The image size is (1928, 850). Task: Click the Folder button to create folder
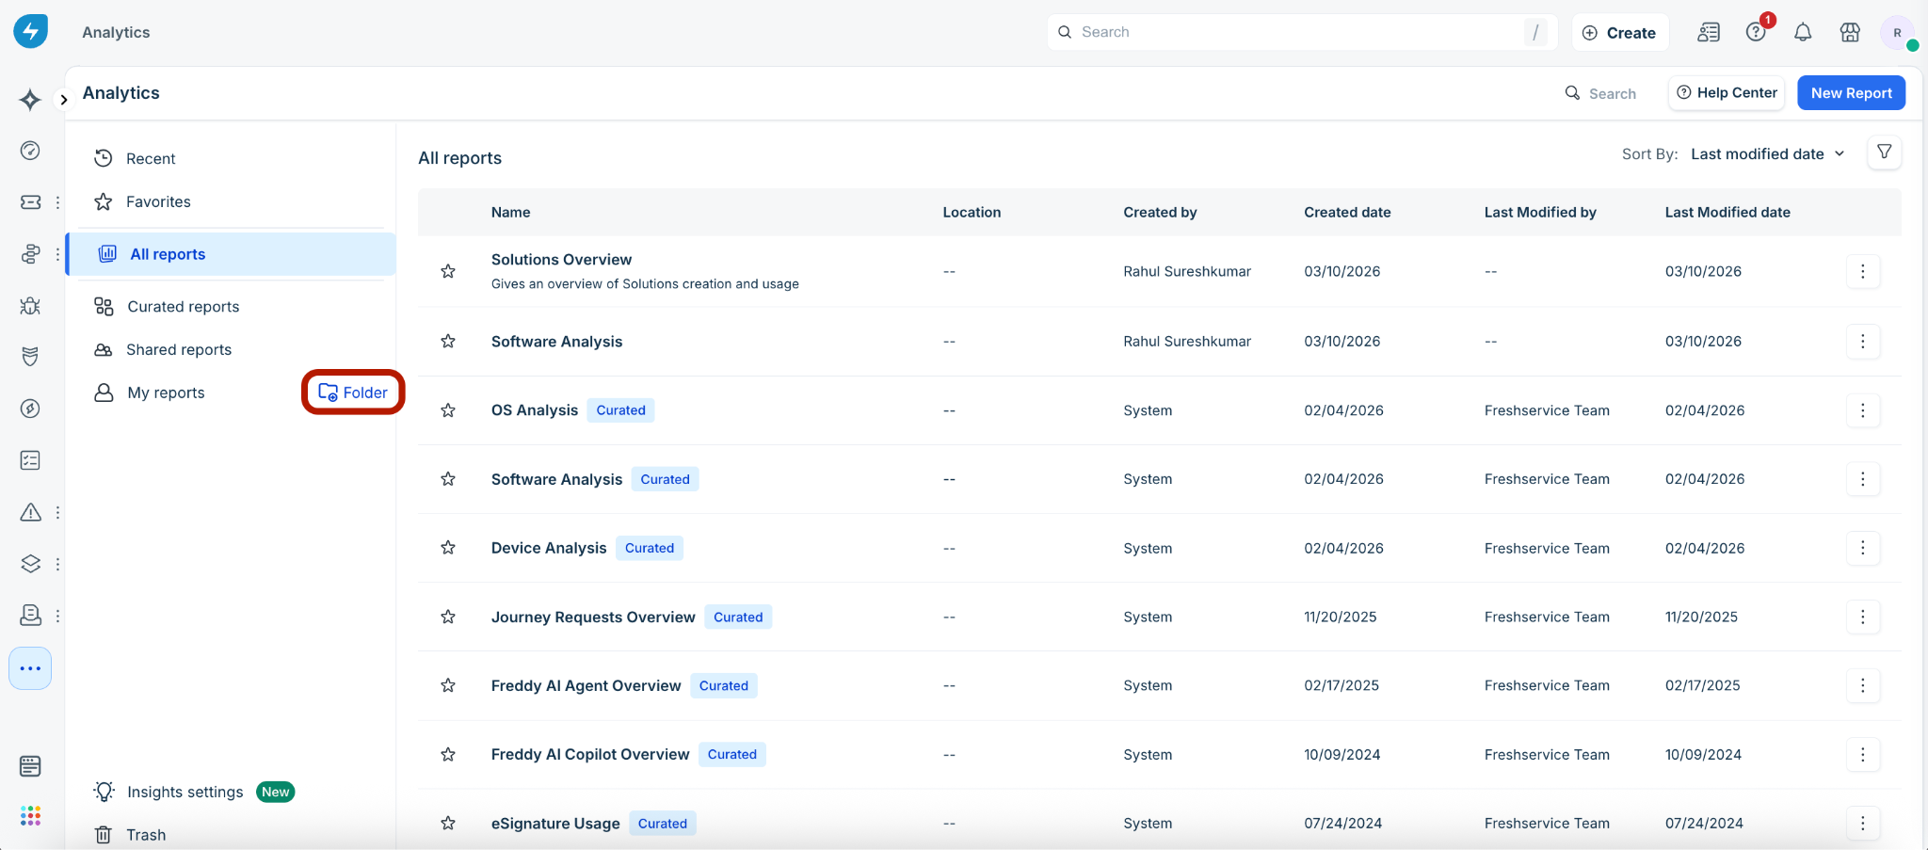pyautogui.click(x=353, y=393)
